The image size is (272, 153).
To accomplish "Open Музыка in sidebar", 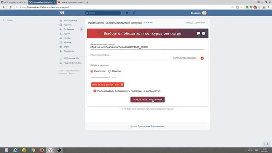I will click(x=67, y=42).
